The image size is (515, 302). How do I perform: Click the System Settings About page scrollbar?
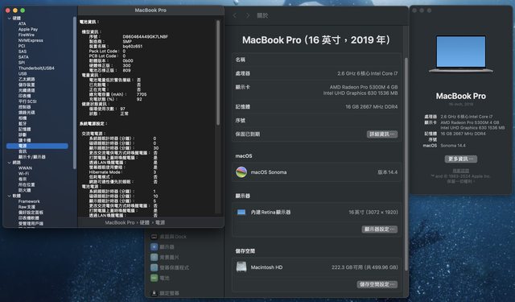pos(406,164)
